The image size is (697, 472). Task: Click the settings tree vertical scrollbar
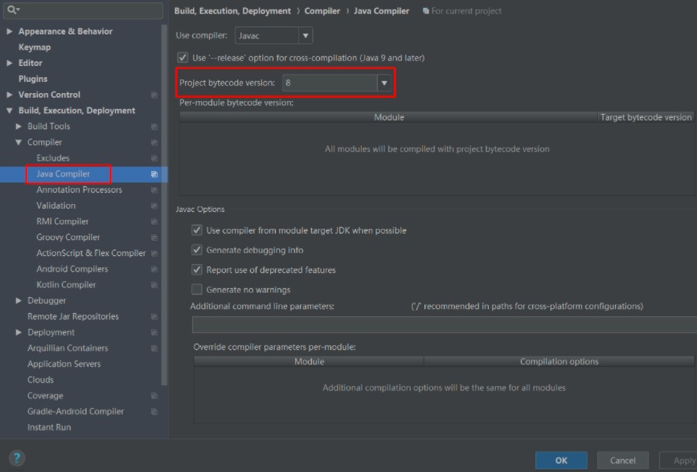pyautogui.click(x=165, y=241)
